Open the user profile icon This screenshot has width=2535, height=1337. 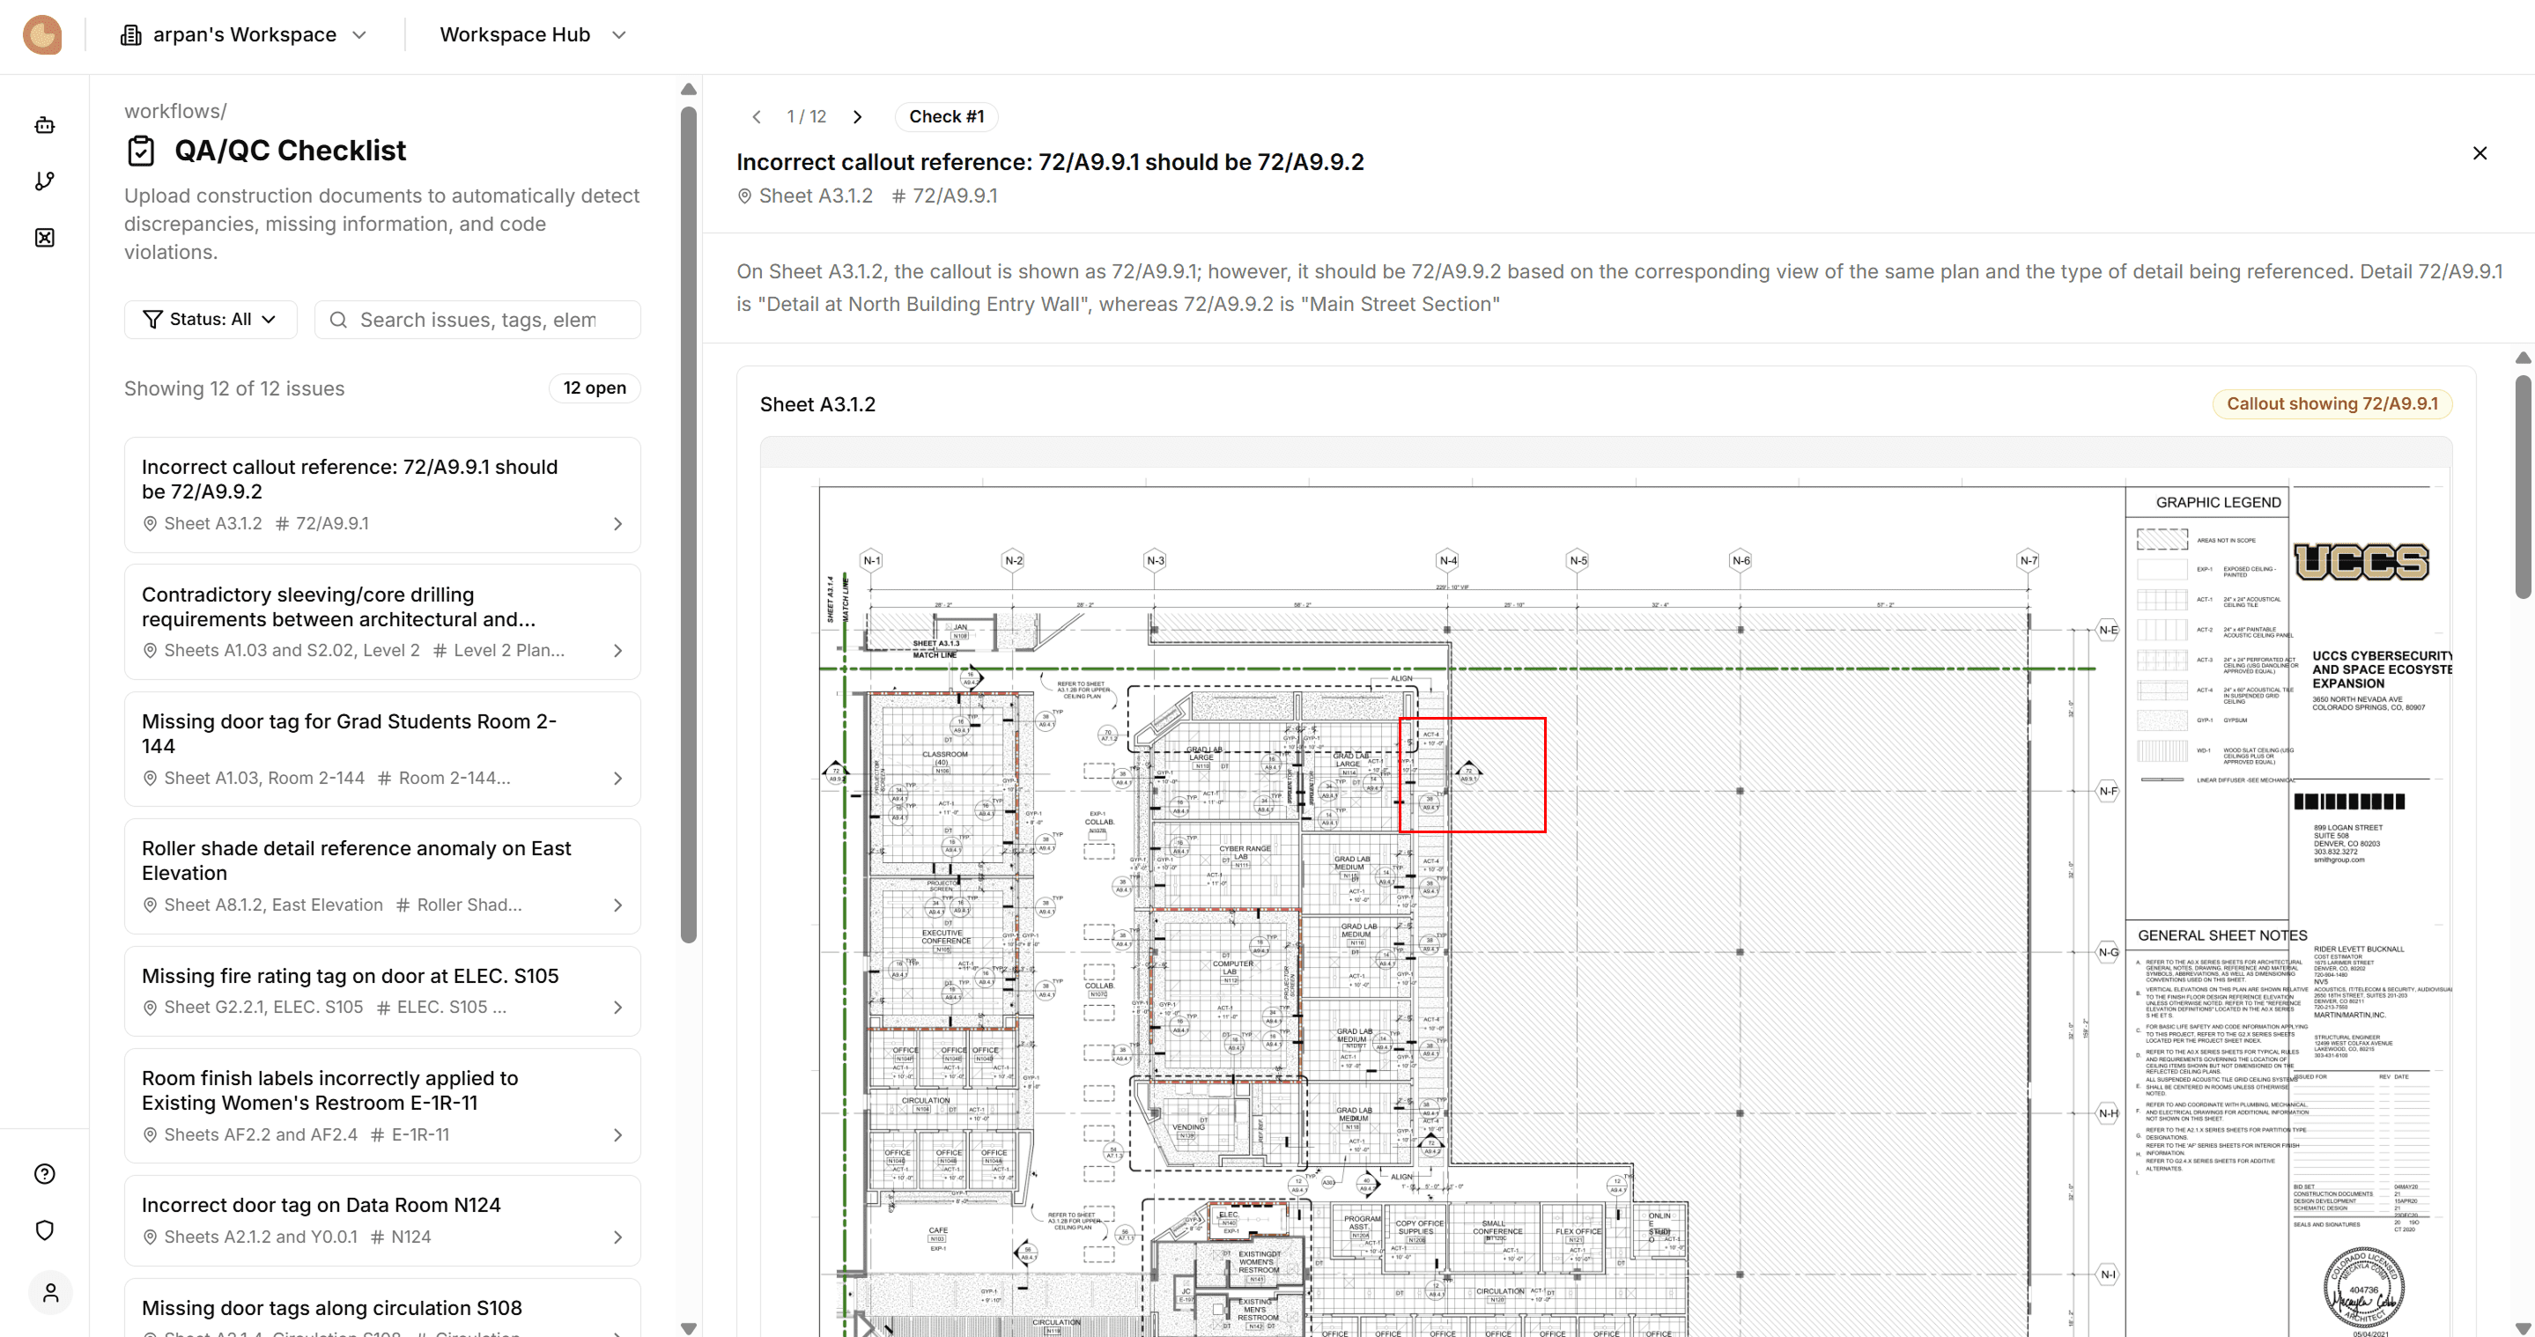[50, 1293]
